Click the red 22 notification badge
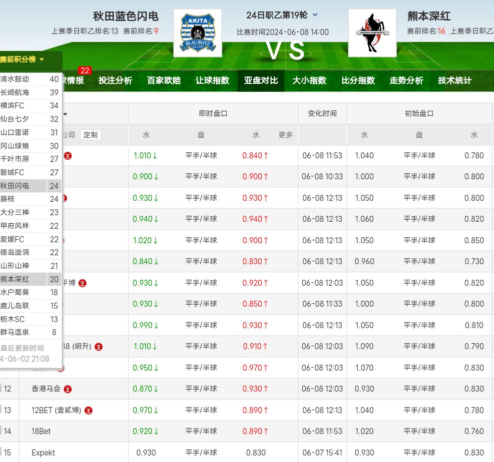 (84, 70)
